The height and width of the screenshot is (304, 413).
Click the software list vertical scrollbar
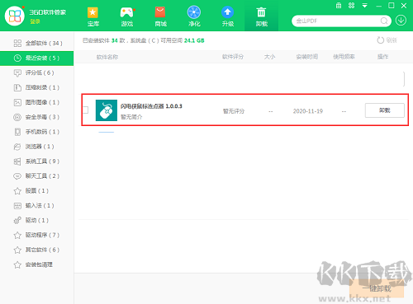pyautogui.click(x=404, y=79)
